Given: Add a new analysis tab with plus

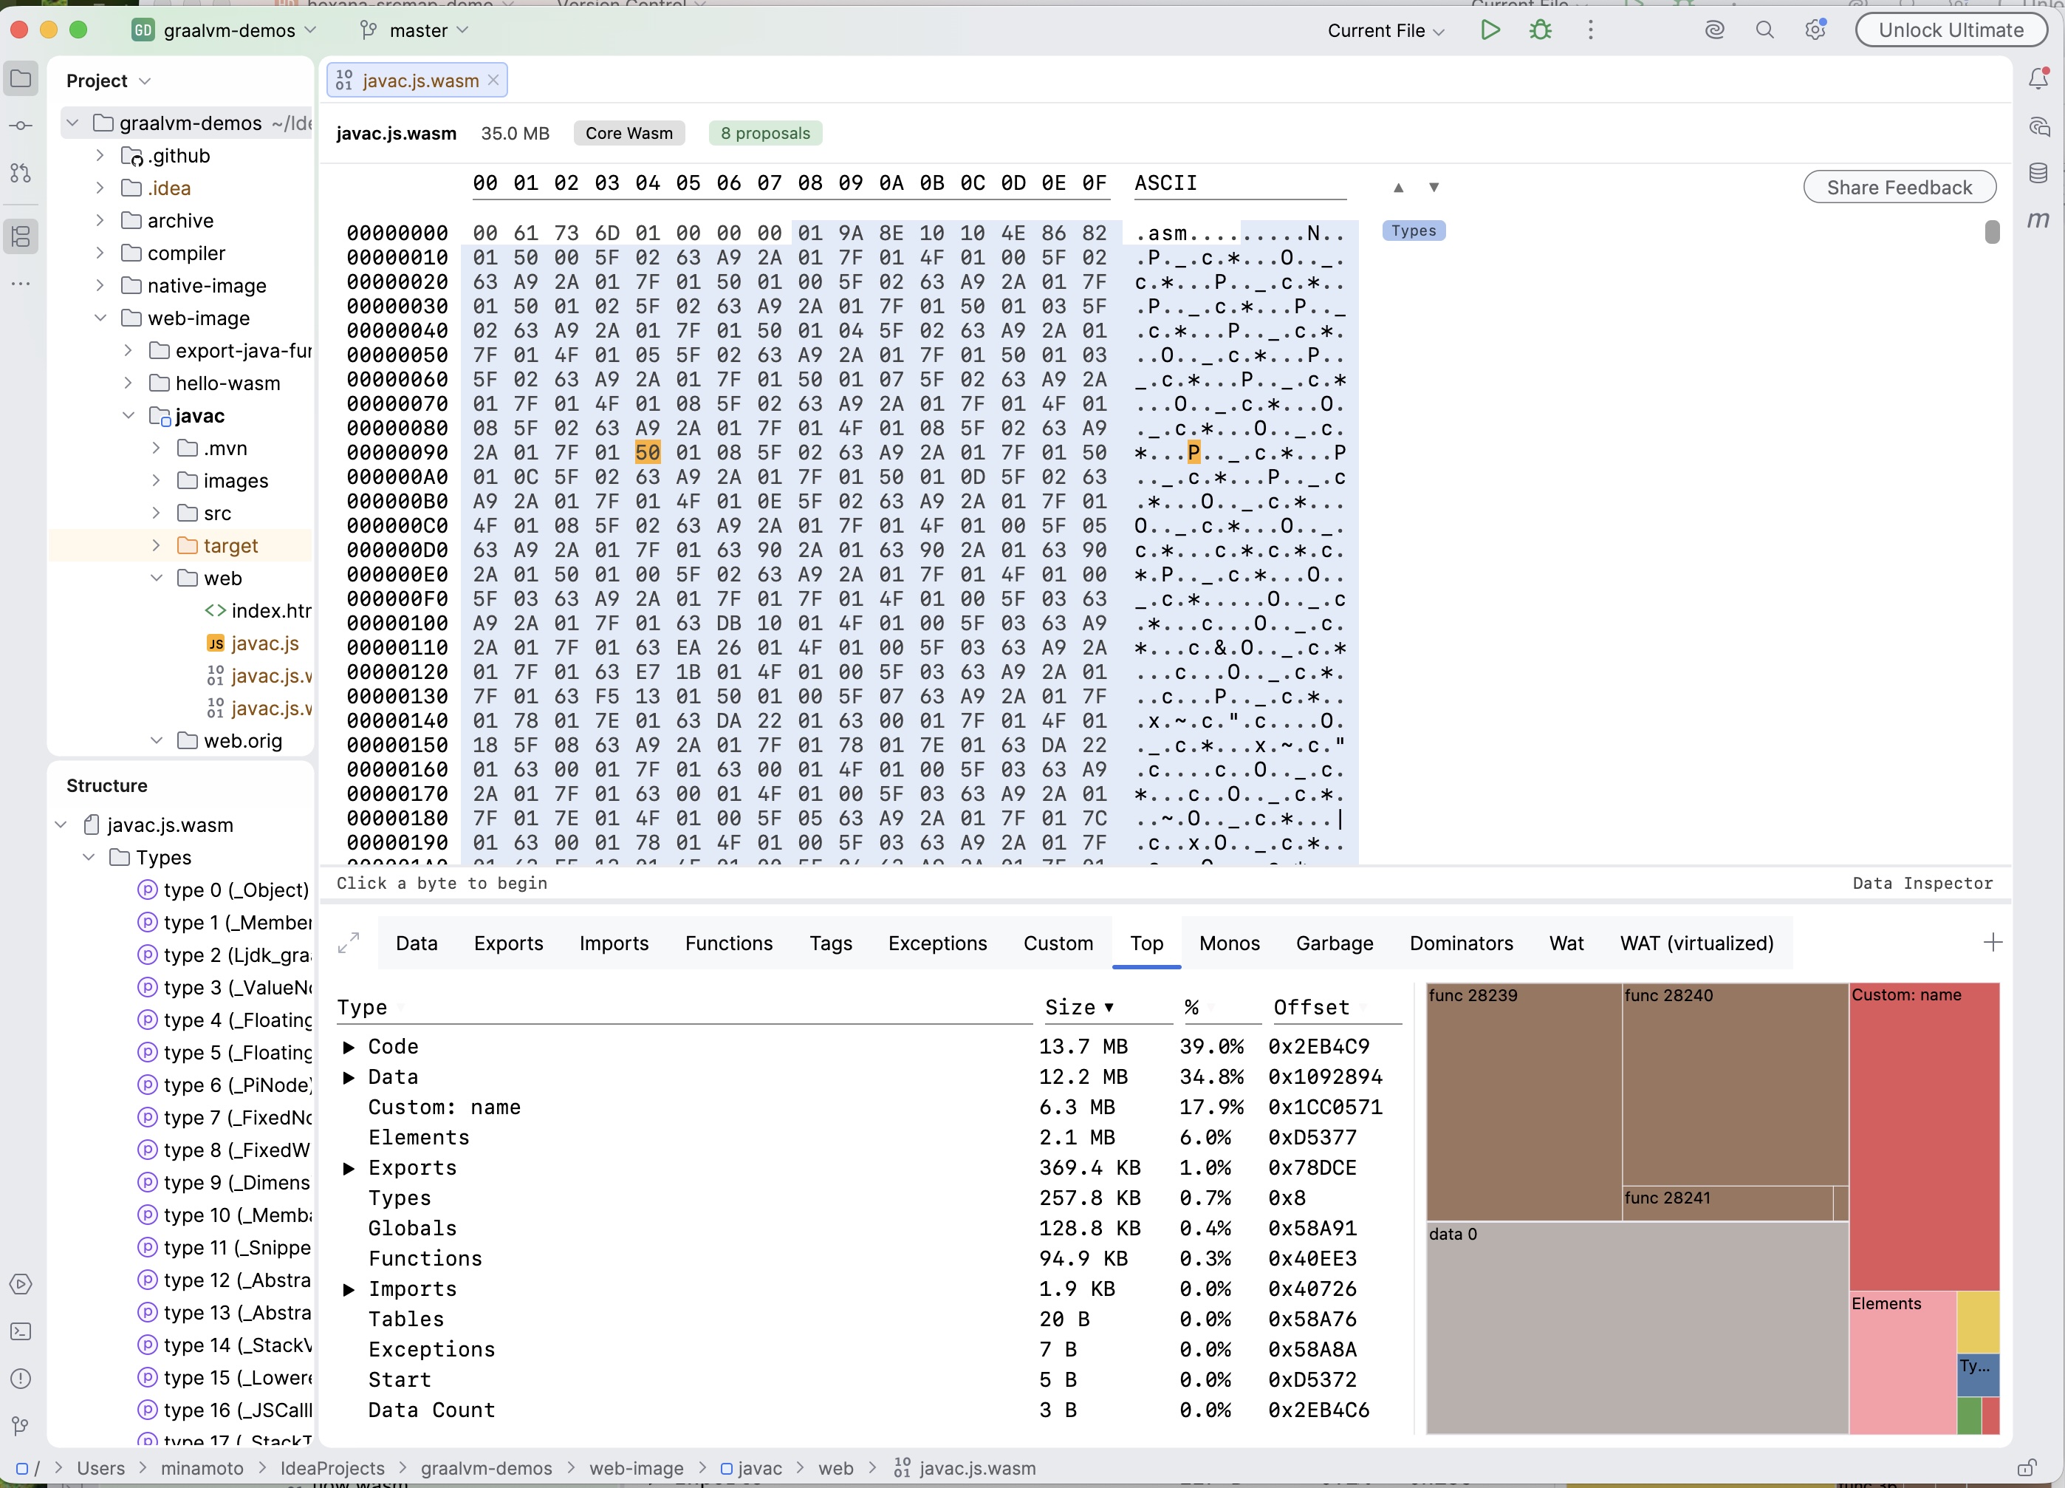Looking at the screenshot, I should [1993, 943].
